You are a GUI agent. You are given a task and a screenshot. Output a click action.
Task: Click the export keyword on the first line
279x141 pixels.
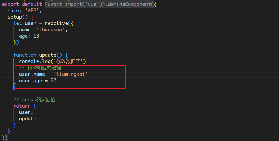(x=11, y=4)
